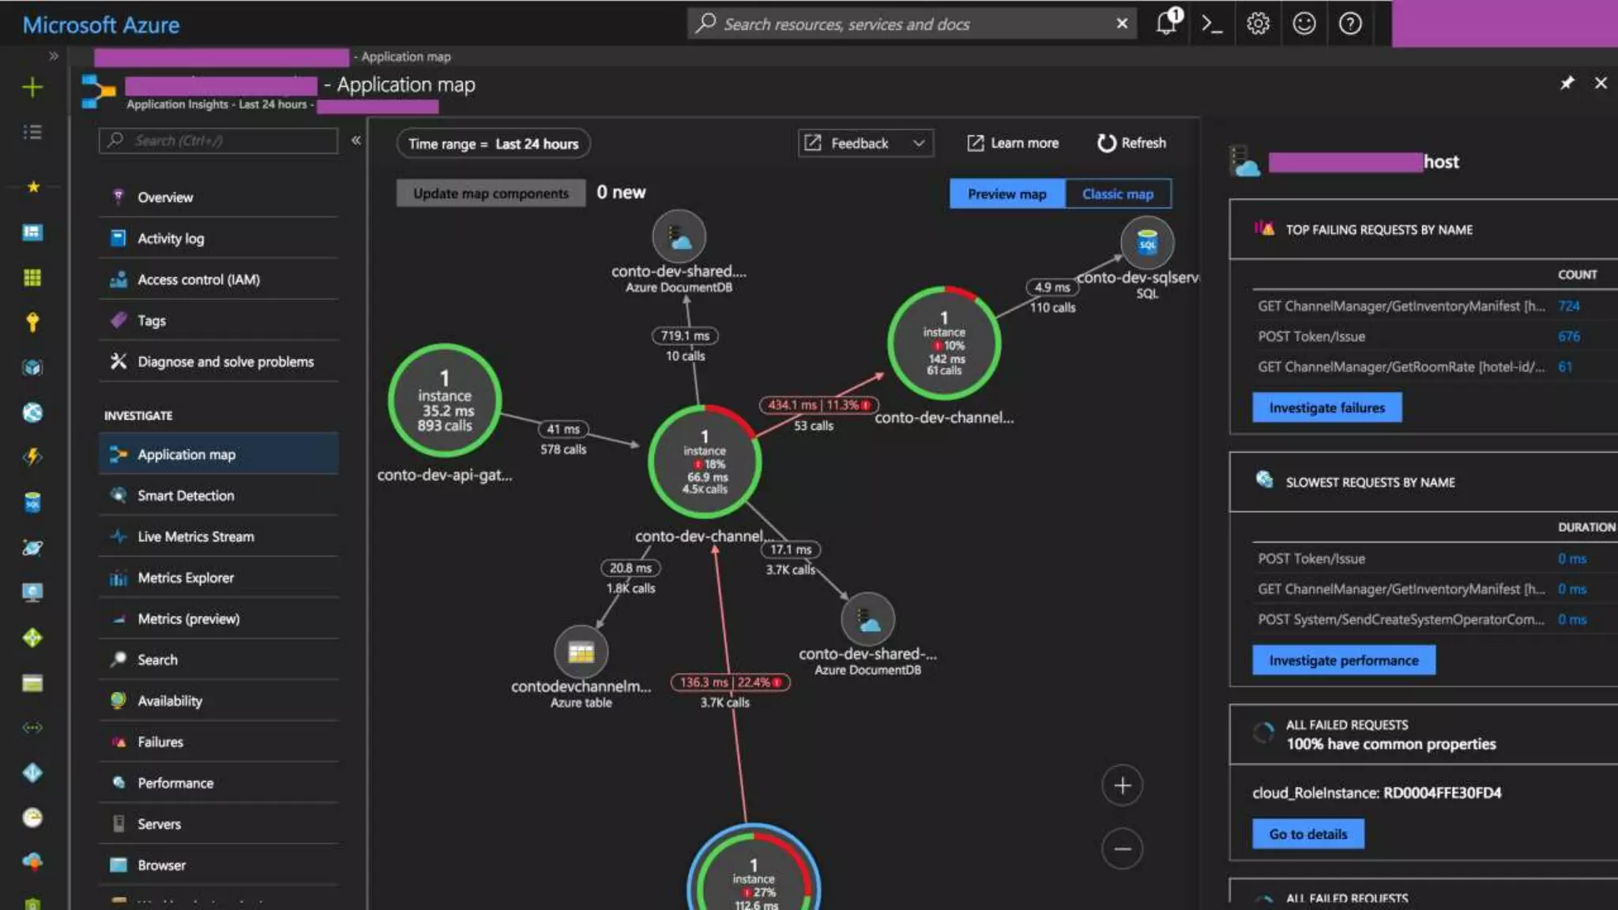The image size is (1618, 910).
Task: Open the help question mark icon
Action: pos(1350,24)
